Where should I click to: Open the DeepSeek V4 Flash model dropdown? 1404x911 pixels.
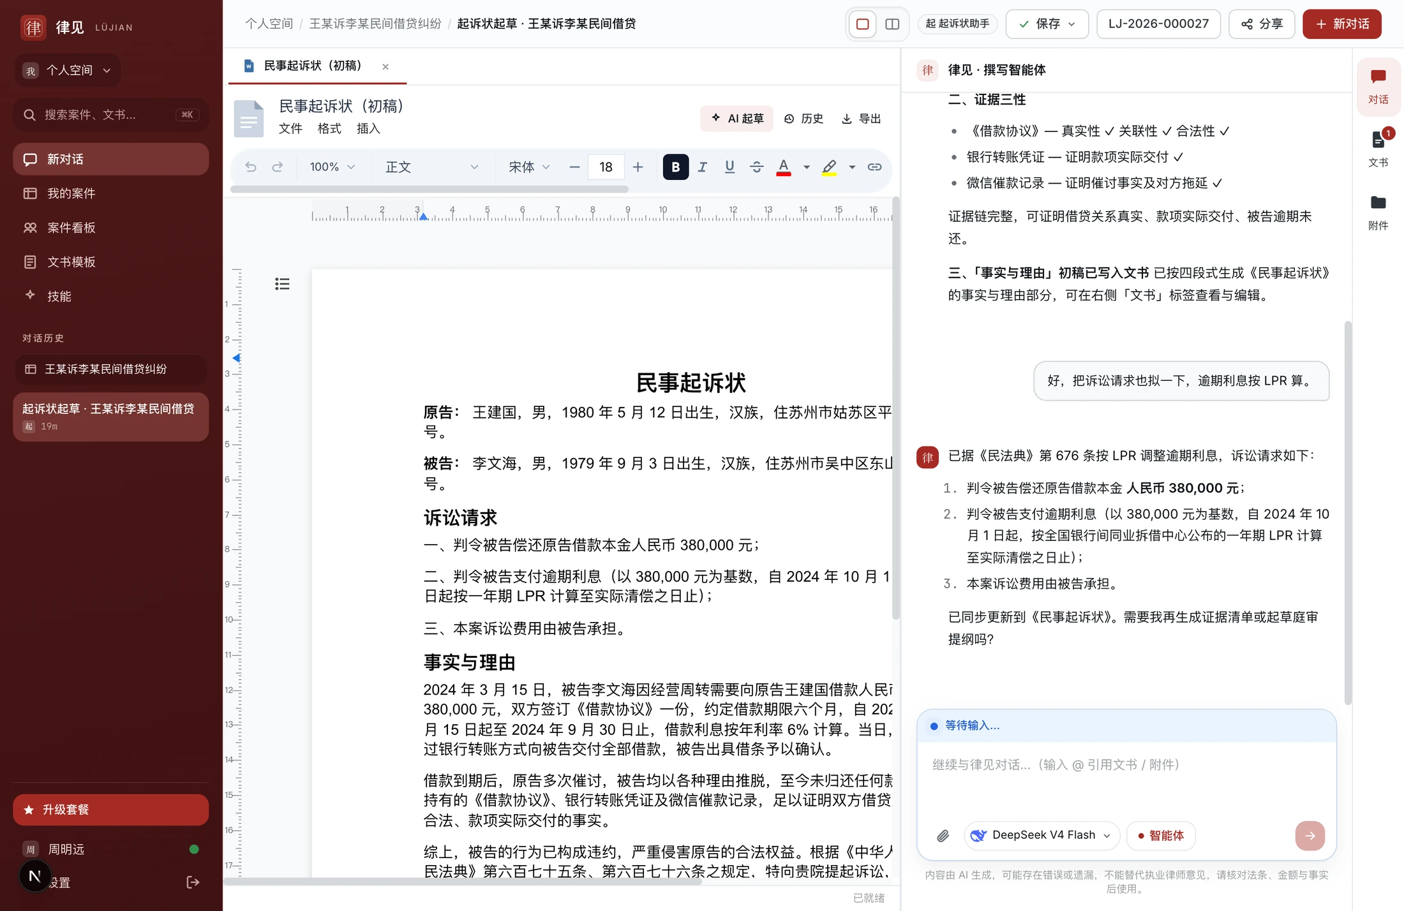(x=1042, y=836)
